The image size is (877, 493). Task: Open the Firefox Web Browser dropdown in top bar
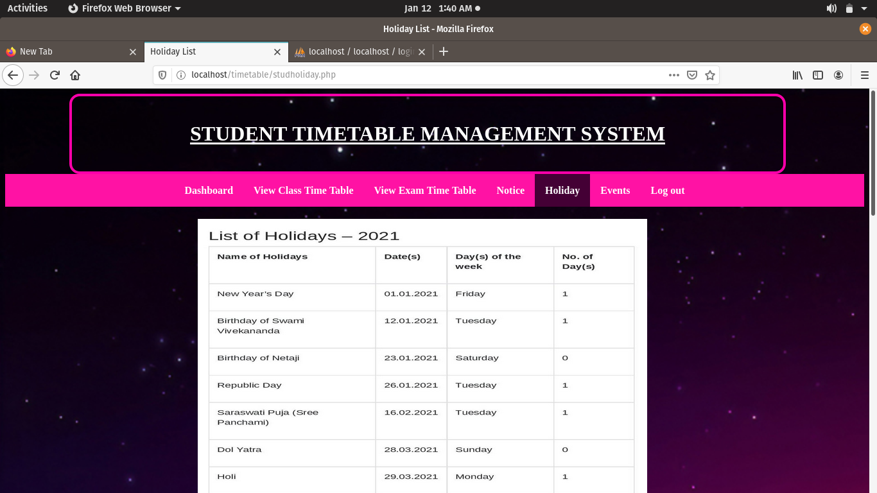(124, 8)
